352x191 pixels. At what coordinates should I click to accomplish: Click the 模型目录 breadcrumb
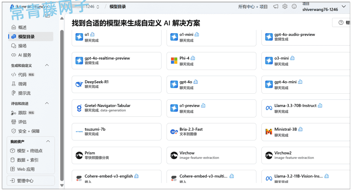(x=117, y=7)
